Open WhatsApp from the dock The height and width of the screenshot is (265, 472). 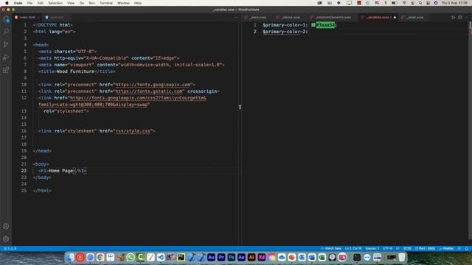131,257
